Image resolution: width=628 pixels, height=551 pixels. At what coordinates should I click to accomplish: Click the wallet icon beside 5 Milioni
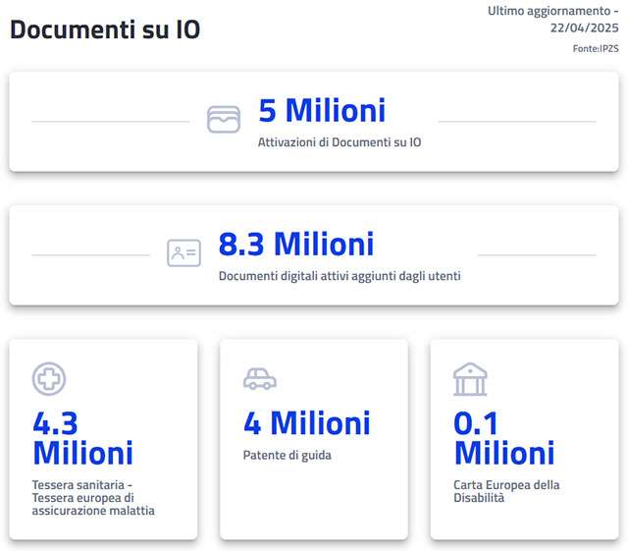tap(224, 119)
